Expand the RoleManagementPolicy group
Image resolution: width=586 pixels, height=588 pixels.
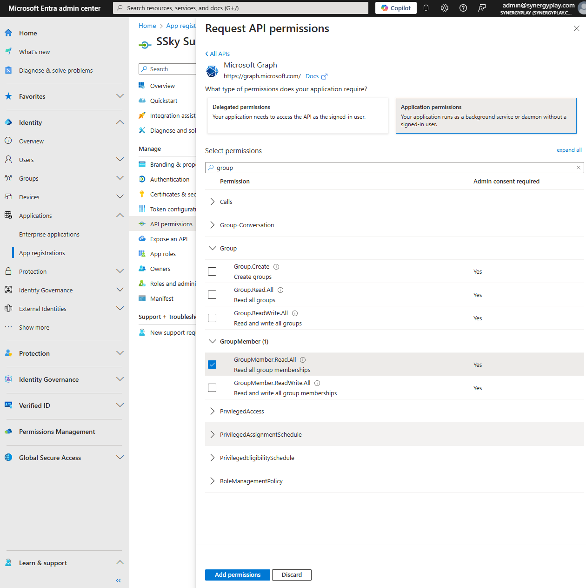(212, 481)
